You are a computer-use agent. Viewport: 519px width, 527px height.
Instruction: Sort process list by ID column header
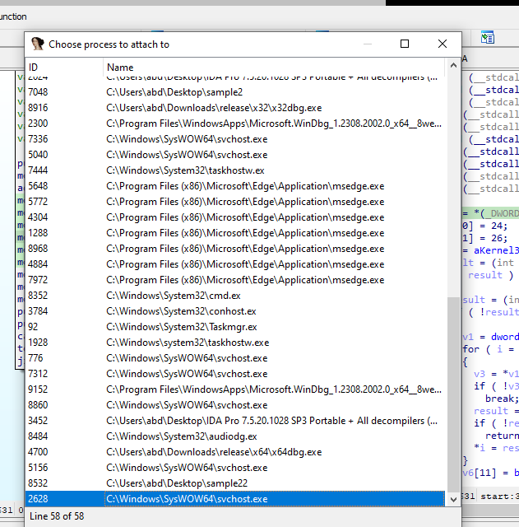tap(64, 68)
